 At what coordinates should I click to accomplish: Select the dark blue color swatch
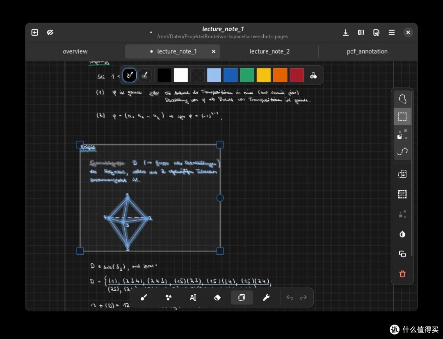(231, 75)
